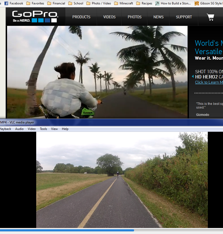This screenshot has width=223, height=234.
Task: Open GoPro PRODUCTS page
Action: coord(81,17)
